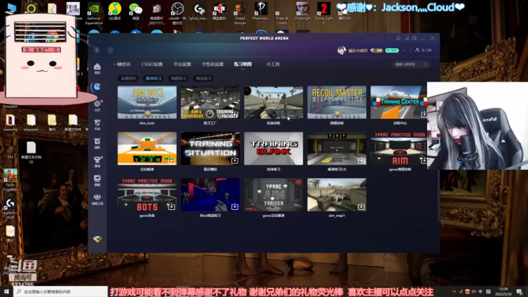Filter by the 设置相关 pill
This screenshot has height=297, width=528.
[128, 78]
